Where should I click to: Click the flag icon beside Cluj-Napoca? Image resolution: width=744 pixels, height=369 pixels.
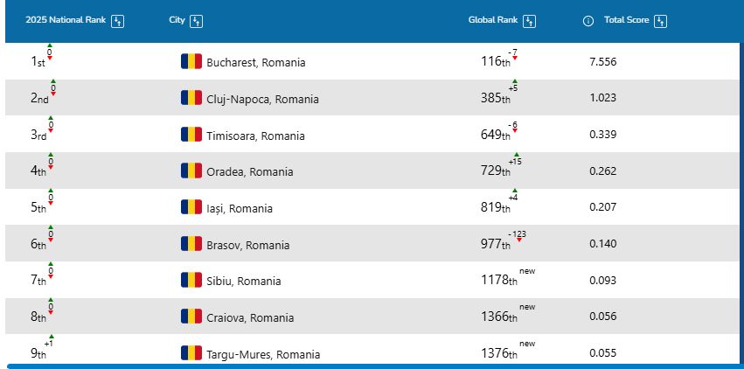191,98
